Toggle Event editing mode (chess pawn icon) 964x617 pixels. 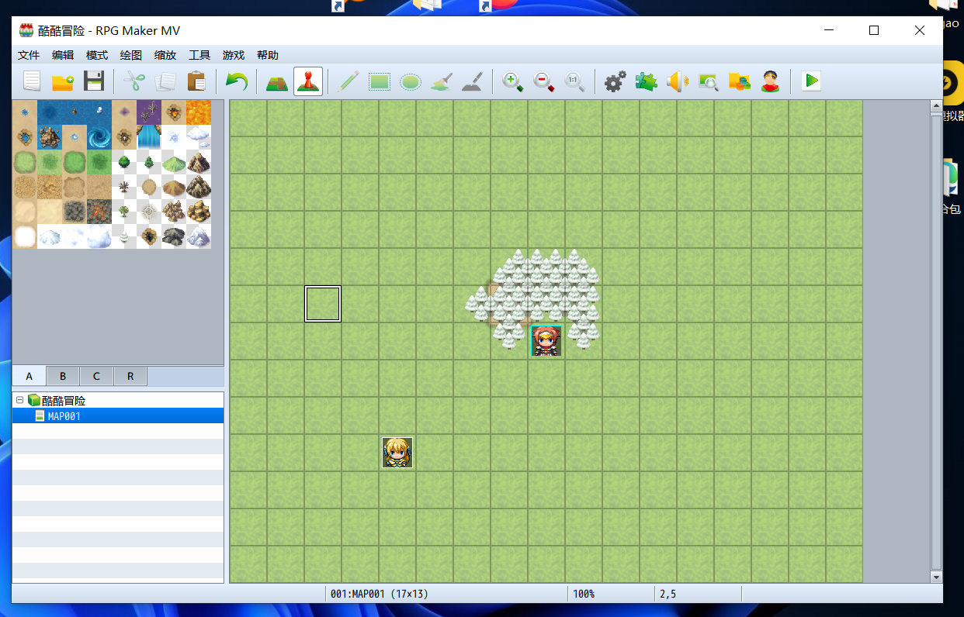point(308,81)
